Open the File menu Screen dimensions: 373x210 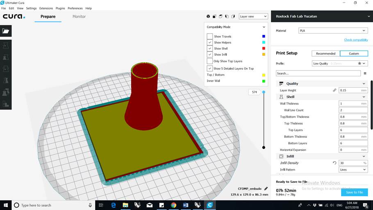coord(4,8)
